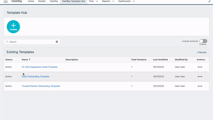The image size is (213, 120).
Task: Click the Include Archived label
Action: tap(190, 41)
